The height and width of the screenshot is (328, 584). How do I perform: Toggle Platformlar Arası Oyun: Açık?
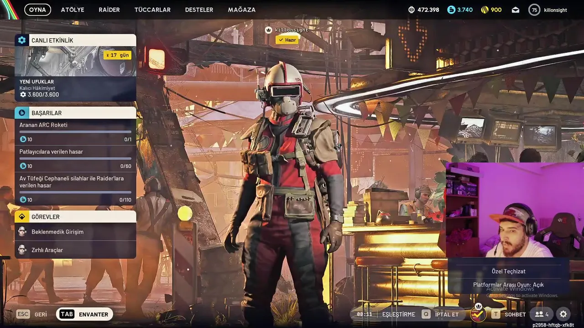(x=509, y=285)
